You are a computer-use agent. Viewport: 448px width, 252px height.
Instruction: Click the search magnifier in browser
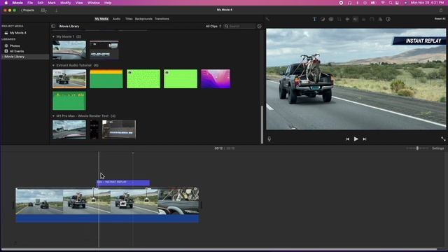[x=226, y=26]
